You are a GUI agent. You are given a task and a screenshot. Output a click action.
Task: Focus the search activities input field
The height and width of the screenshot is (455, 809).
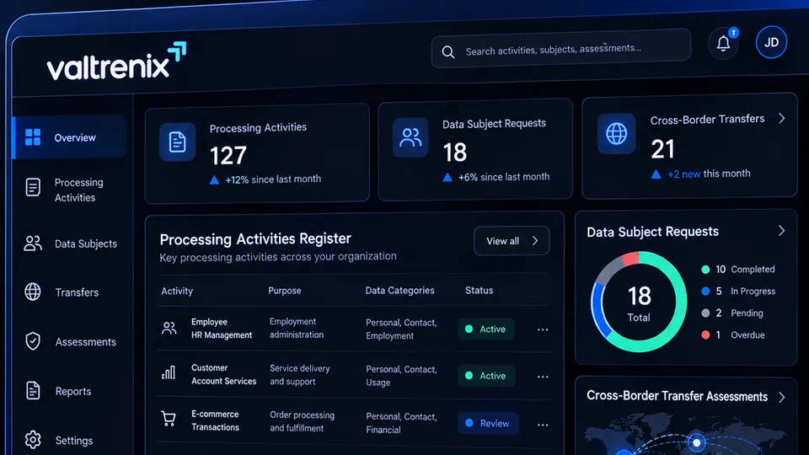pyautogui.click(x=561, y=49)
